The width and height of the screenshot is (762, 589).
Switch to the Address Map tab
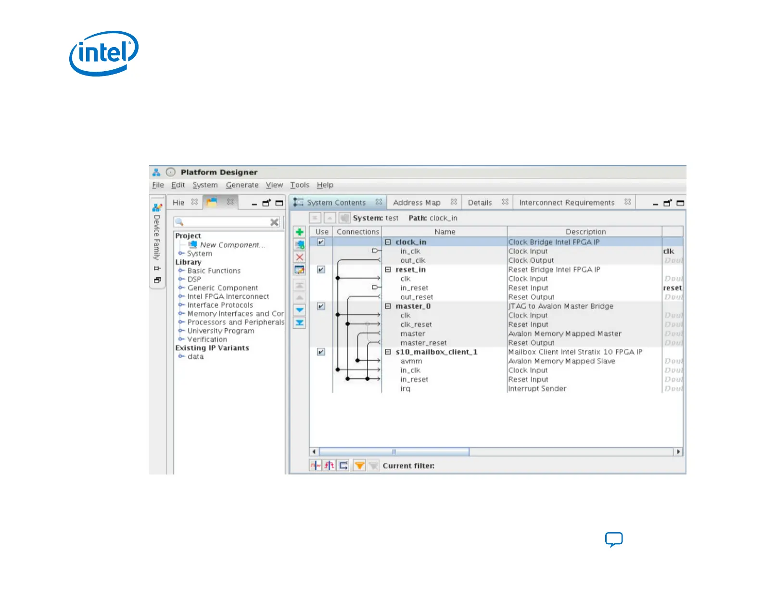(x=417, y=203)
